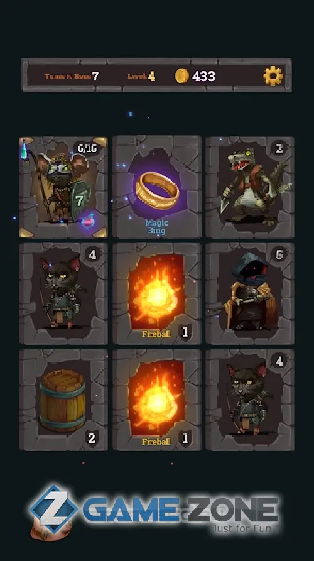Attack the black cat archer in bottom-right

pos(250,400)
